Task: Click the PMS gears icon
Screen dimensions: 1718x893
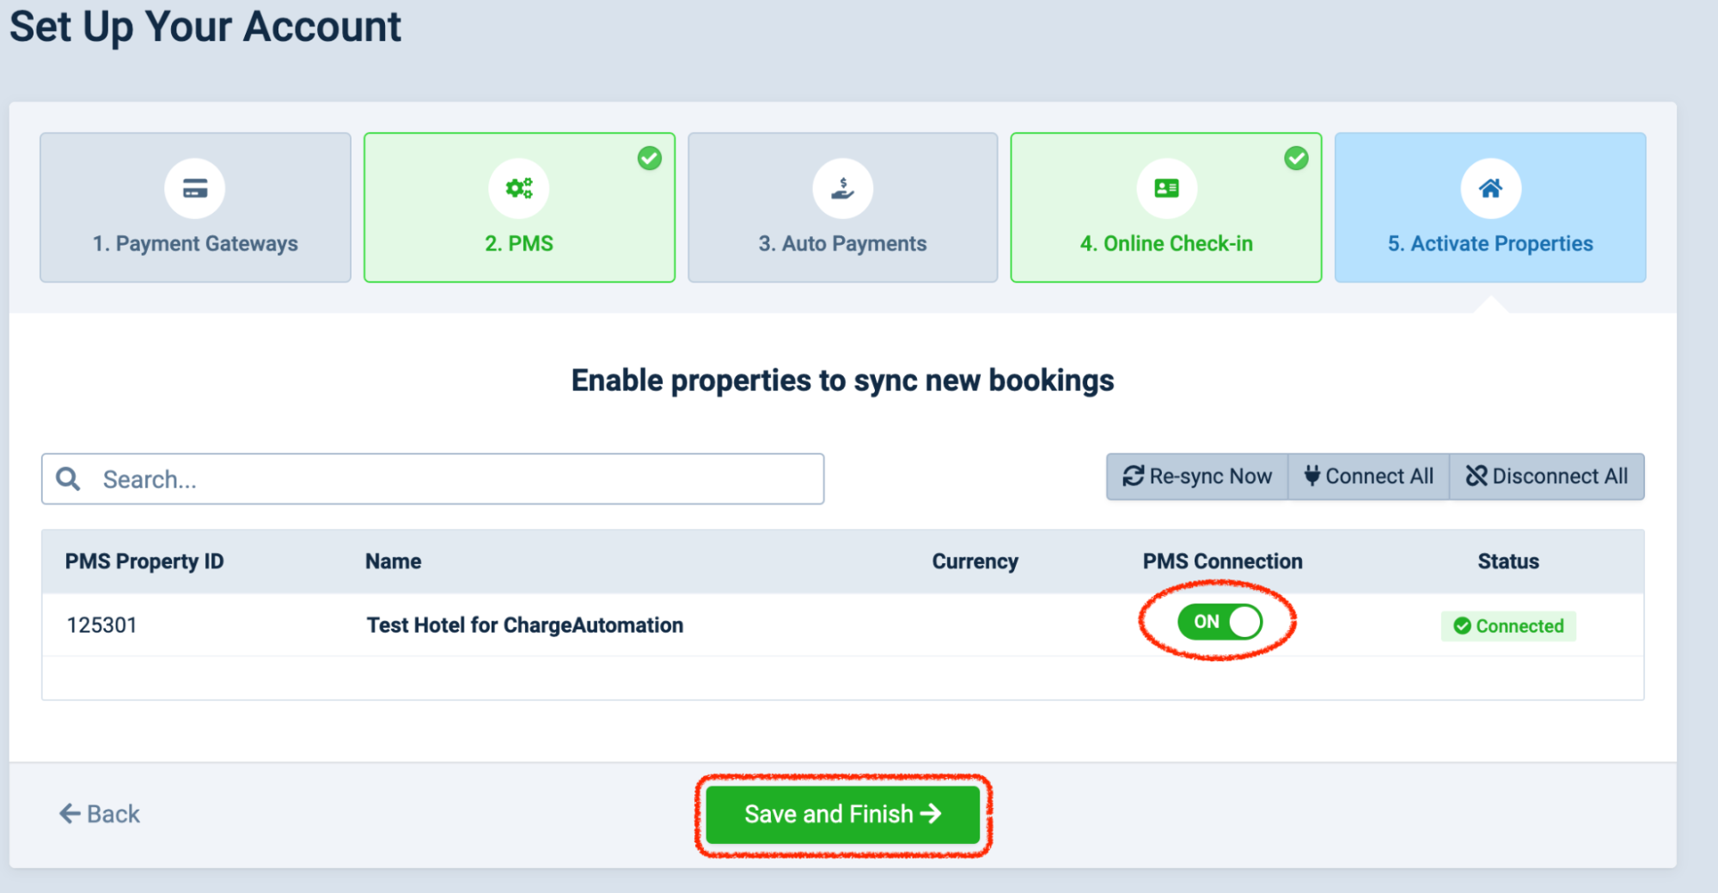Action: pyautogui.click(x=519, y=189)
